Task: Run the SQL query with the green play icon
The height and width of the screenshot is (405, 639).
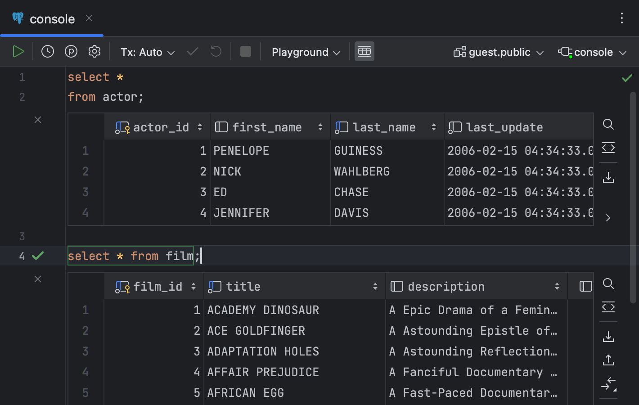Action: (18, 51)
